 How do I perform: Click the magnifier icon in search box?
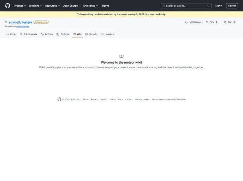coord(164,6)
